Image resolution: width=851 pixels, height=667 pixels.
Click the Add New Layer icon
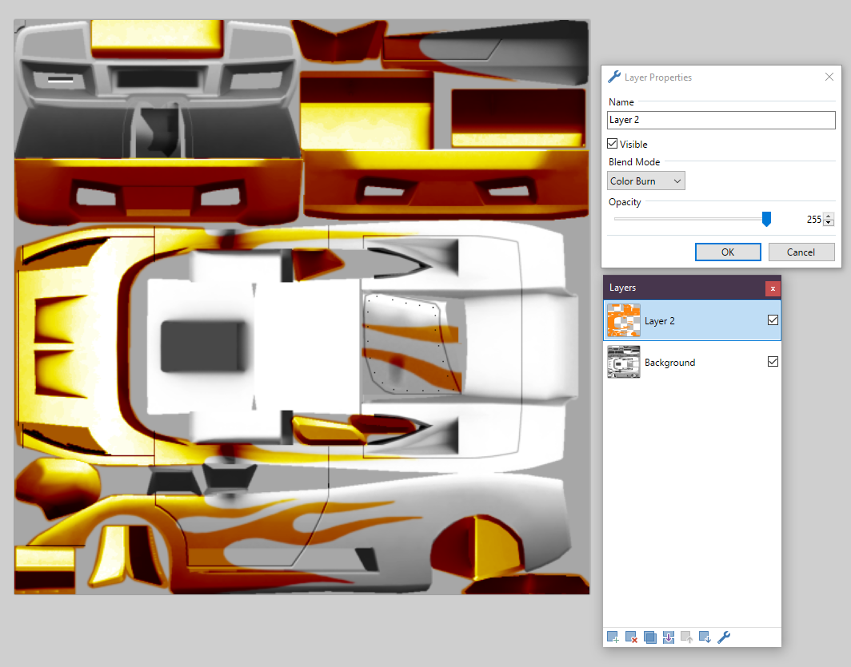click(613, 637)
